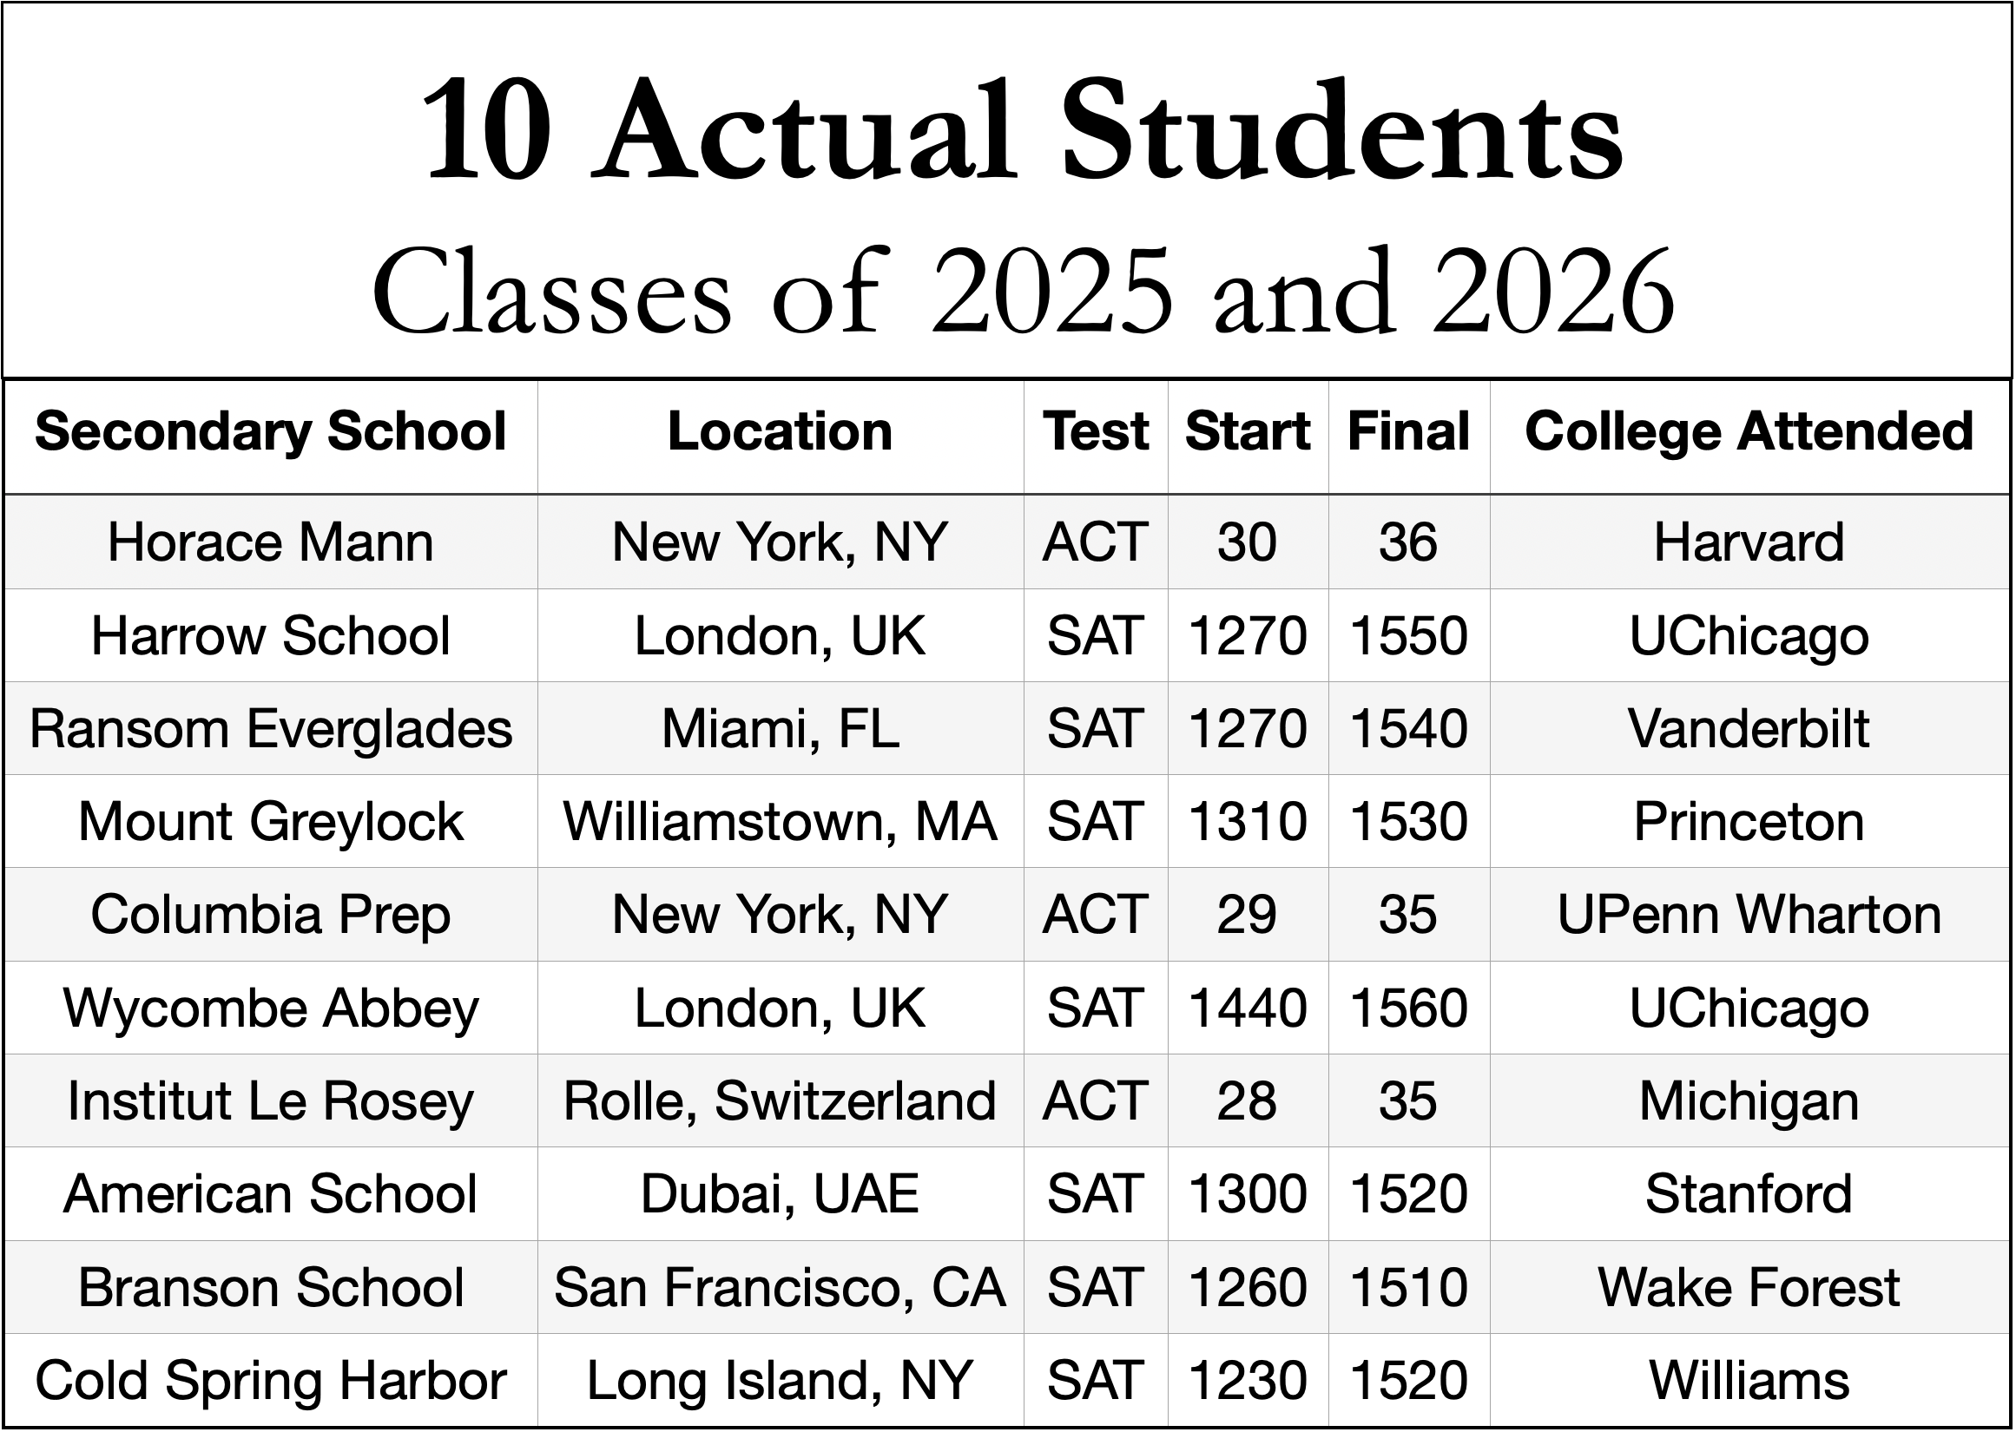The width and height of the screenshot is (2016, 1432).
Task: Click the Williamstown, MA location cell
Action: (x=781, y=822)
